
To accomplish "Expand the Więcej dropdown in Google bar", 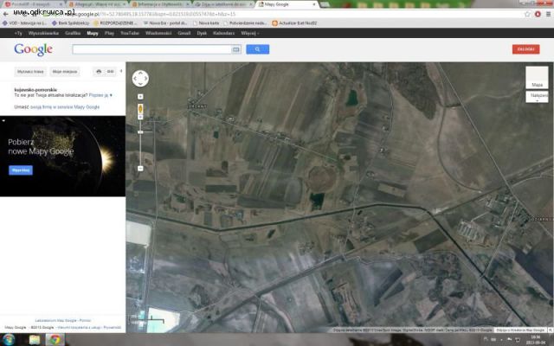I will (250, 33).
